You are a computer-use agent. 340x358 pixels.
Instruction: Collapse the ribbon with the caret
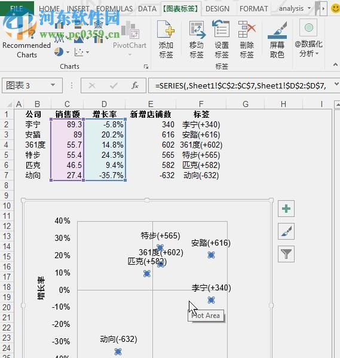click(335, 65)
